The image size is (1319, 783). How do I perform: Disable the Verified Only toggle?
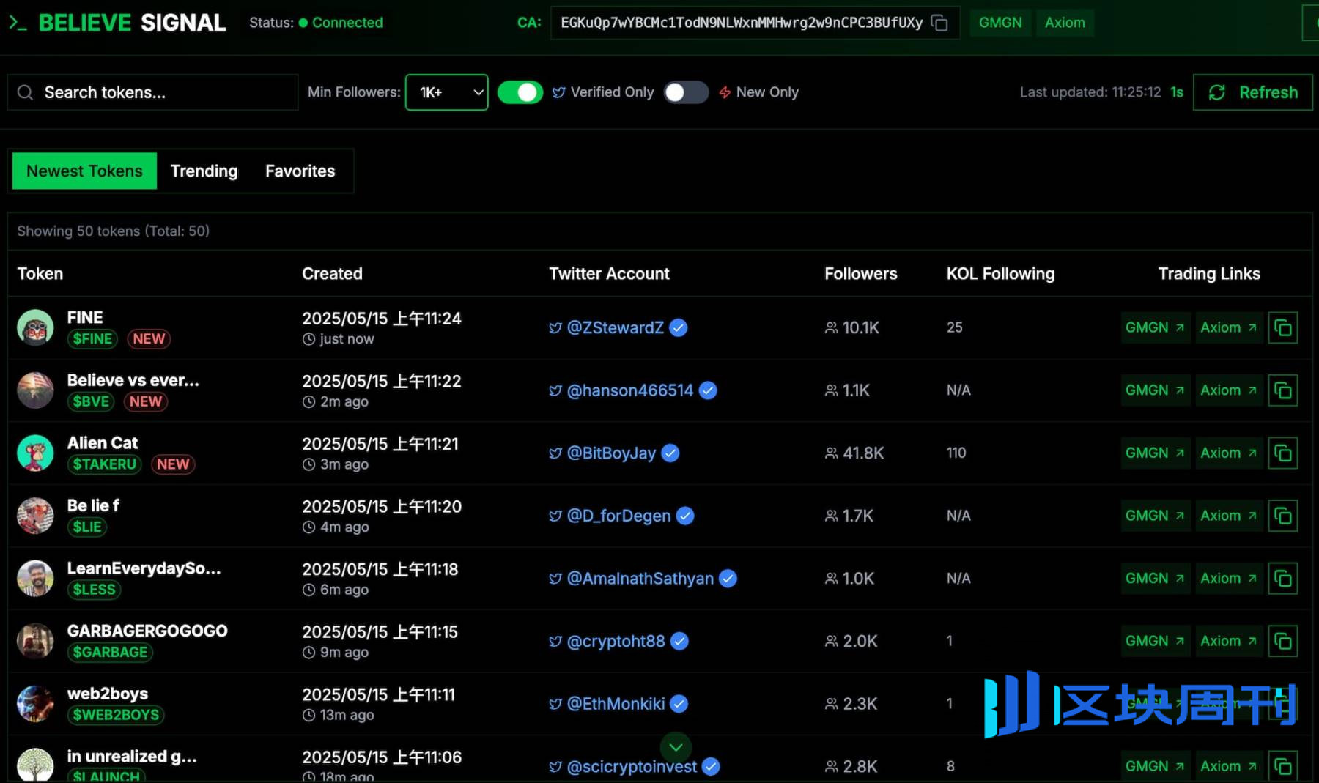520,92
